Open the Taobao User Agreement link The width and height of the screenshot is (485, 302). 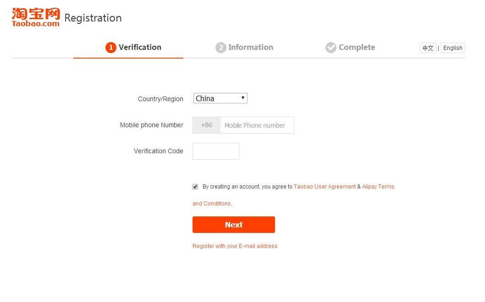point(325,187)
